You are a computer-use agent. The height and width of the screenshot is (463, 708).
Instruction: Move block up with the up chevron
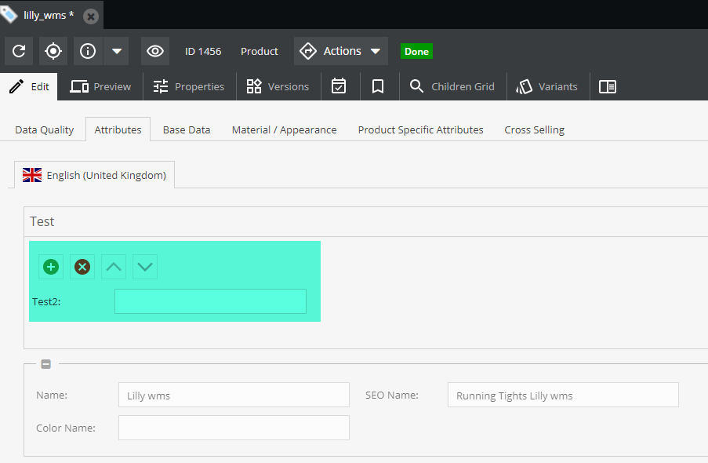point(114,267)
